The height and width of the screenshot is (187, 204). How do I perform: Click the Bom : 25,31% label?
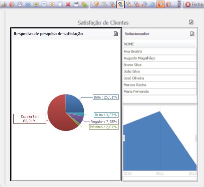pos(106,97)
